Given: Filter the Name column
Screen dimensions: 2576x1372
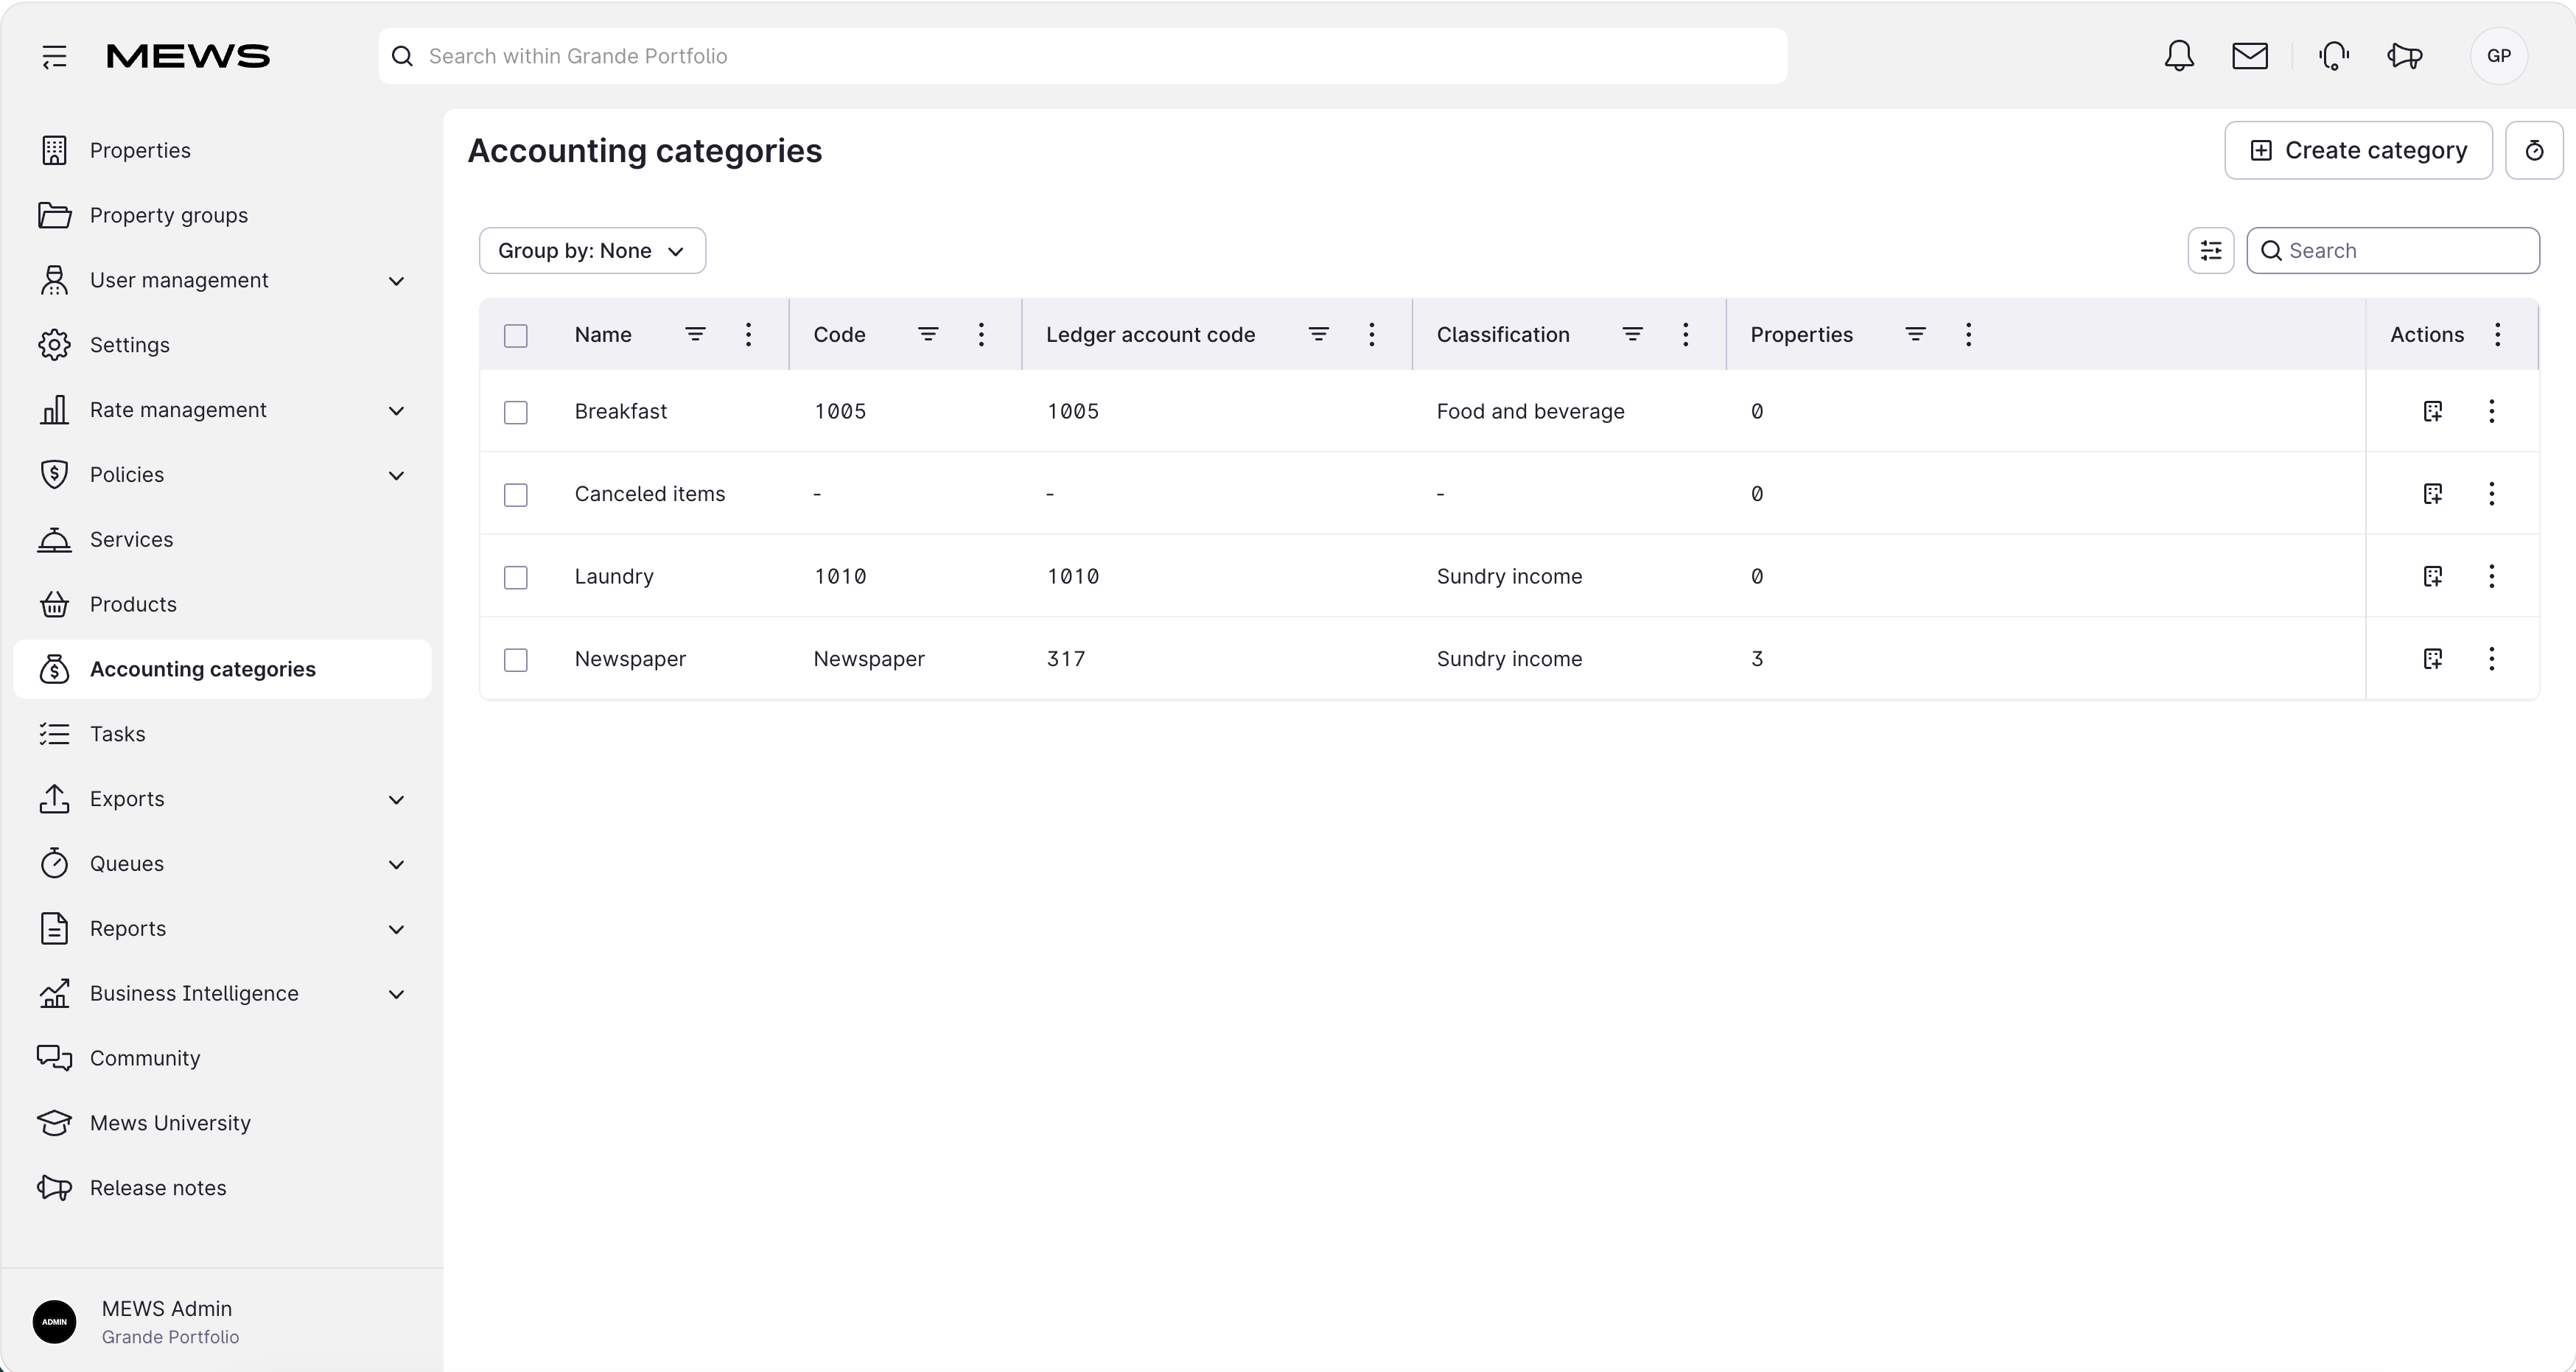Looking at the screenshot, I should coord(695,334).
